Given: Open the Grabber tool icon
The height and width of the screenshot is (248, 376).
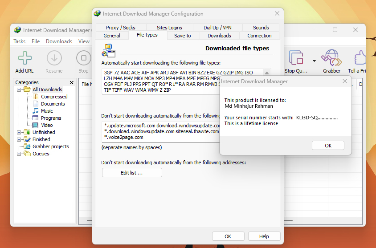Looking at the screenshot, I should [x=331, y=58].
